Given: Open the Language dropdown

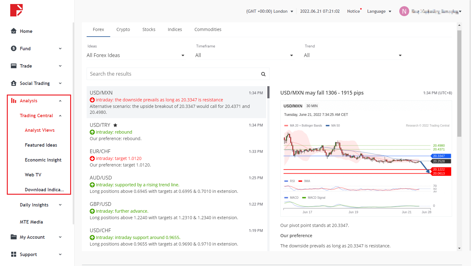Looking at the screenshot, I should pyautogui.click(x=379, y=11).
